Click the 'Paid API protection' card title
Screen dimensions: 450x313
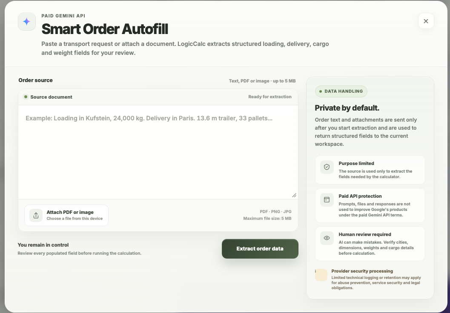click(360, 196)
